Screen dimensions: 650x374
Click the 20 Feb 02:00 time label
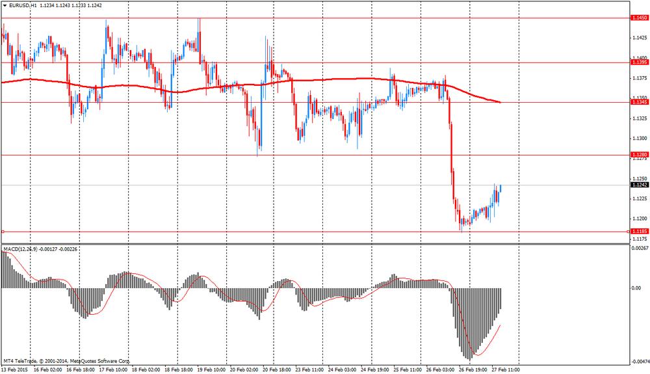[244, 370]
